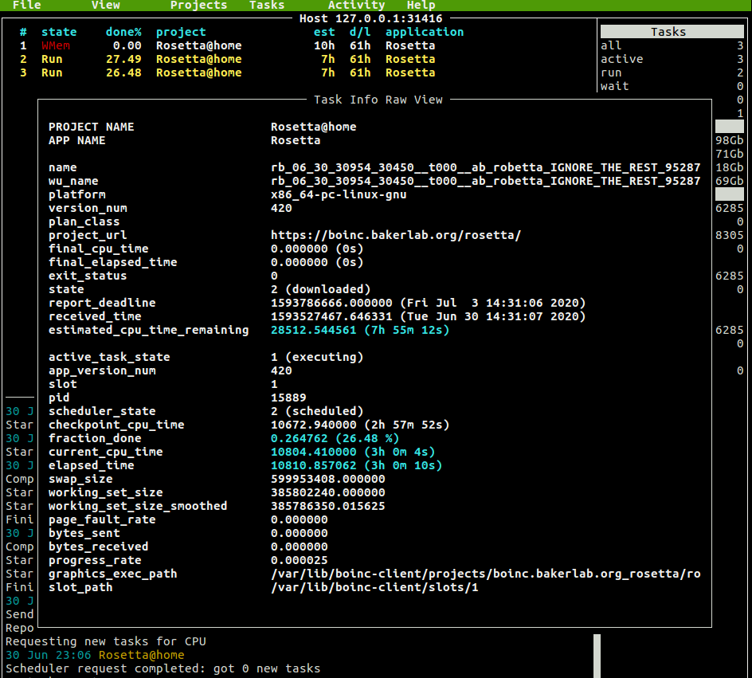This screenshot has height=678, width=752.
Task: Click the message log scrollbar
Action: (597, 656)
